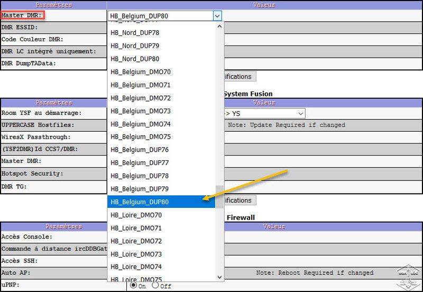Open the Master DMR dropdown arrow

(217, 16)
